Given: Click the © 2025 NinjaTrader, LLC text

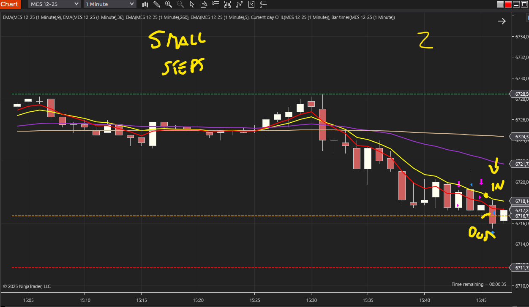Looking at the screenshot, I should click(x=27, y=286).
